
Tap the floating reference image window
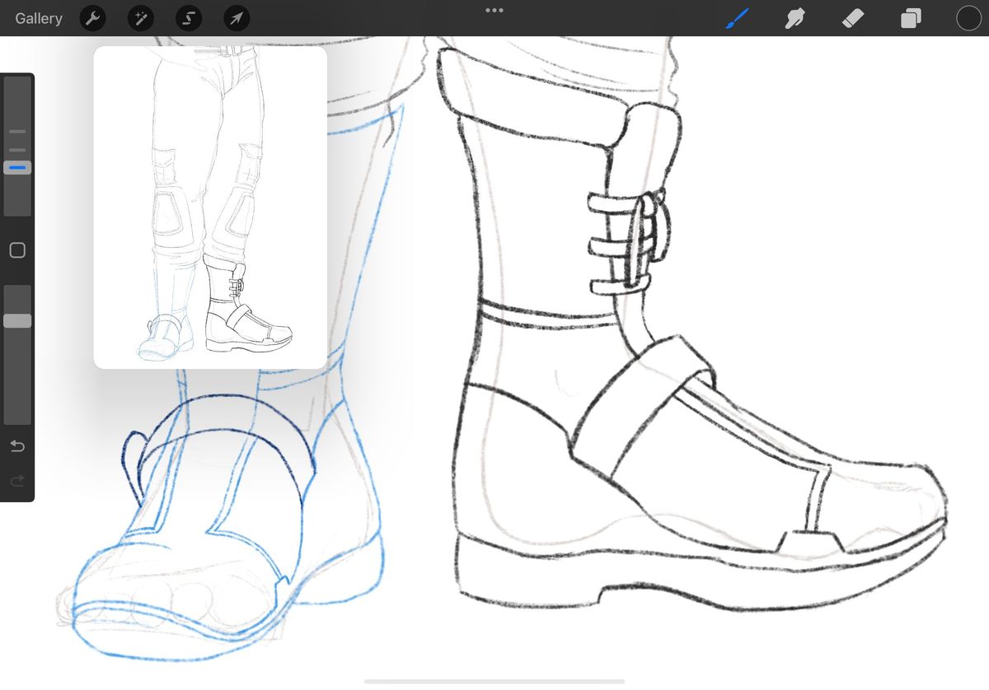pos(210,207)
